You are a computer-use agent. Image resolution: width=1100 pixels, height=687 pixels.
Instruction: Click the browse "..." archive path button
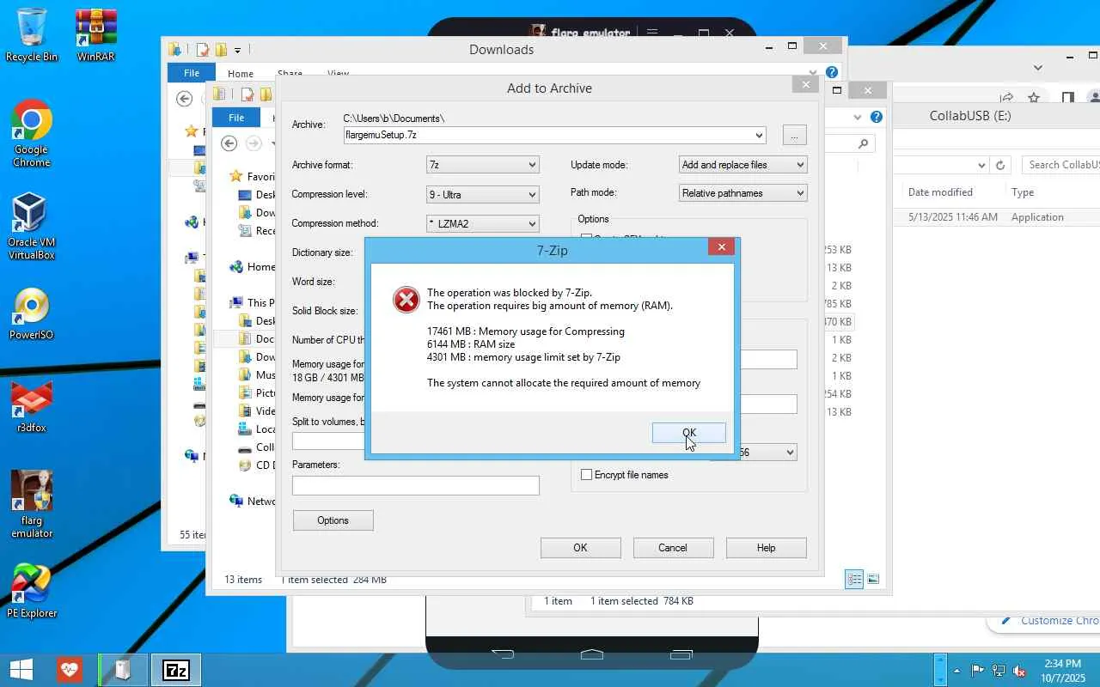point(795,136)
